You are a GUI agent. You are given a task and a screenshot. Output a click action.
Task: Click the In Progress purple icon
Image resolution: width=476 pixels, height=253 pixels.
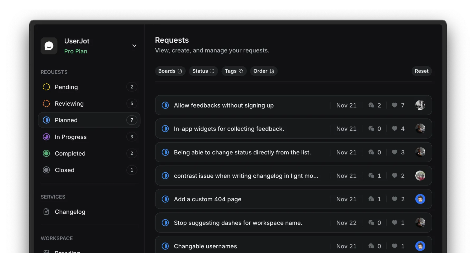click(x=46, y=137)
